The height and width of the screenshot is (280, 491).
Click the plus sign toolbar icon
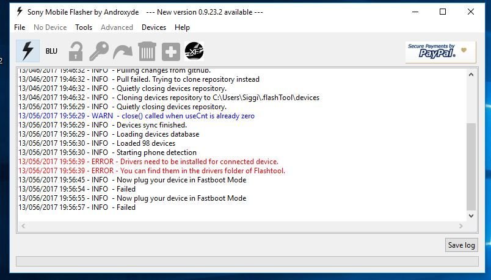point(170,52)
